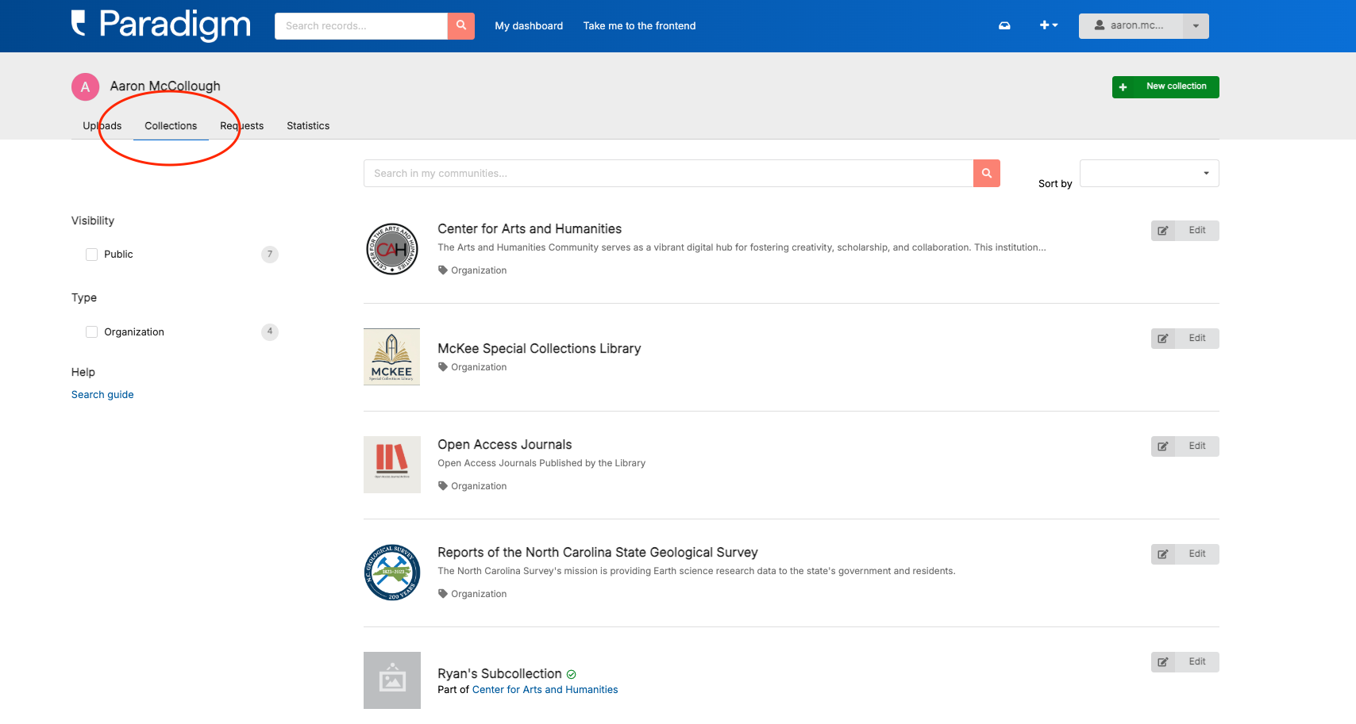Viewport: 1356px width, 724px height.
Task: Click the Organization tag under Center for Arts
Action: (472, 270)
